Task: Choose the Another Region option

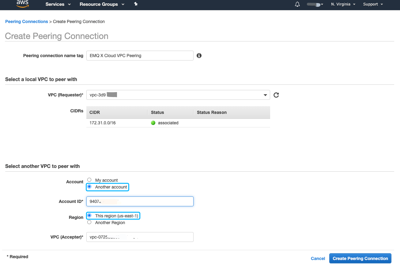Action: tap(89, 222)
